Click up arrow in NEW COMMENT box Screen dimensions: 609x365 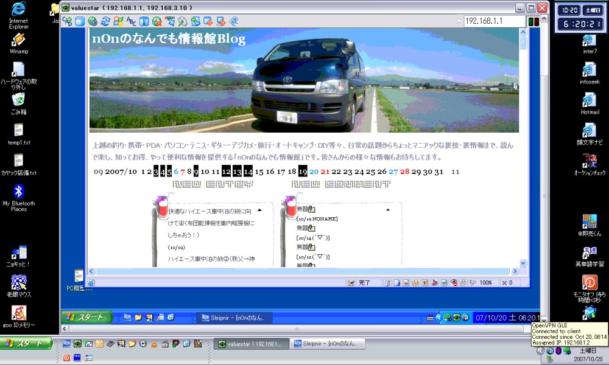(387, 210)
